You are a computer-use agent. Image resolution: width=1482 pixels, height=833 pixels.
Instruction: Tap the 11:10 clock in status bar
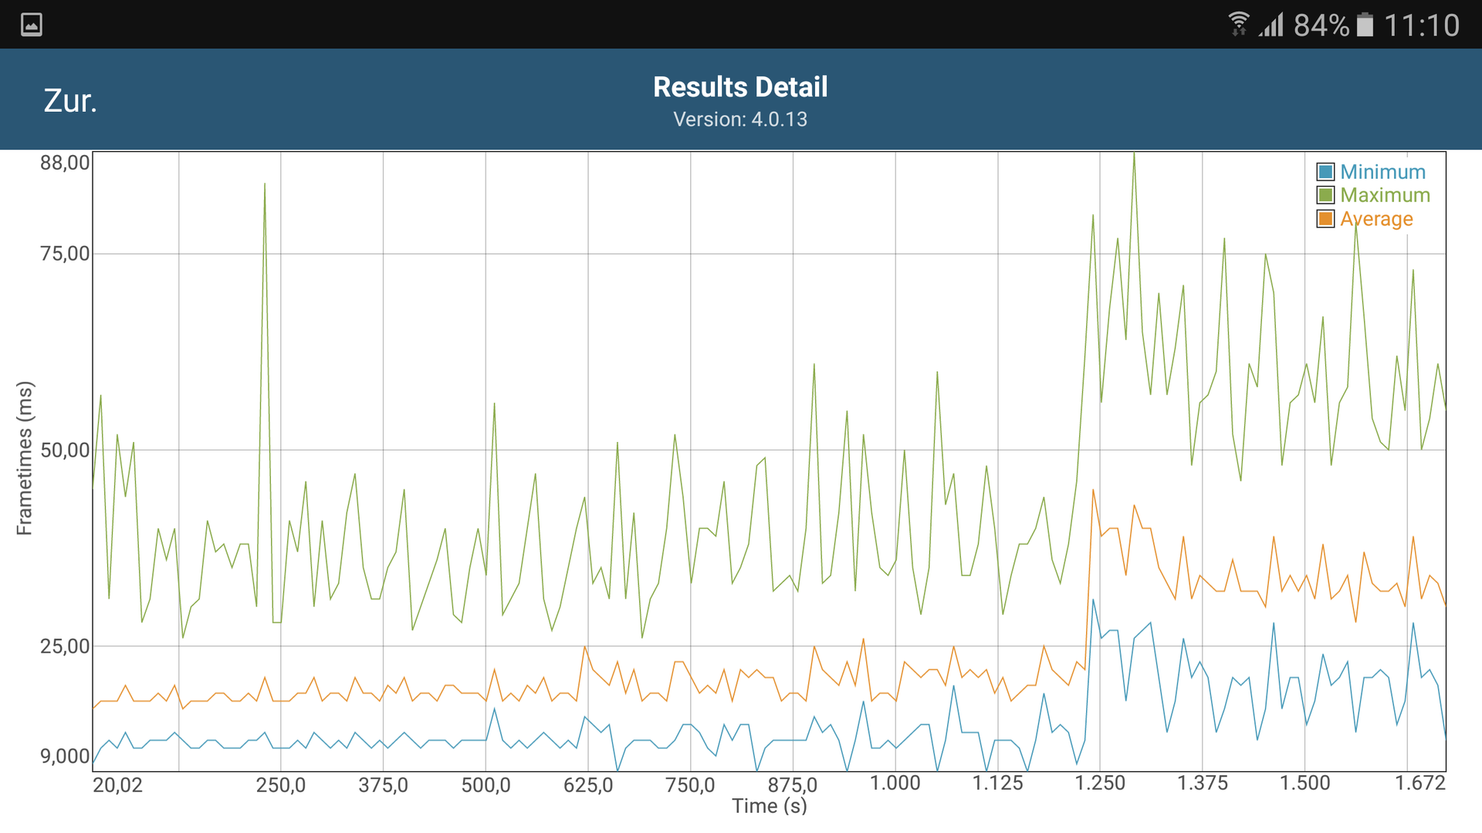(x=1421, y=25)
